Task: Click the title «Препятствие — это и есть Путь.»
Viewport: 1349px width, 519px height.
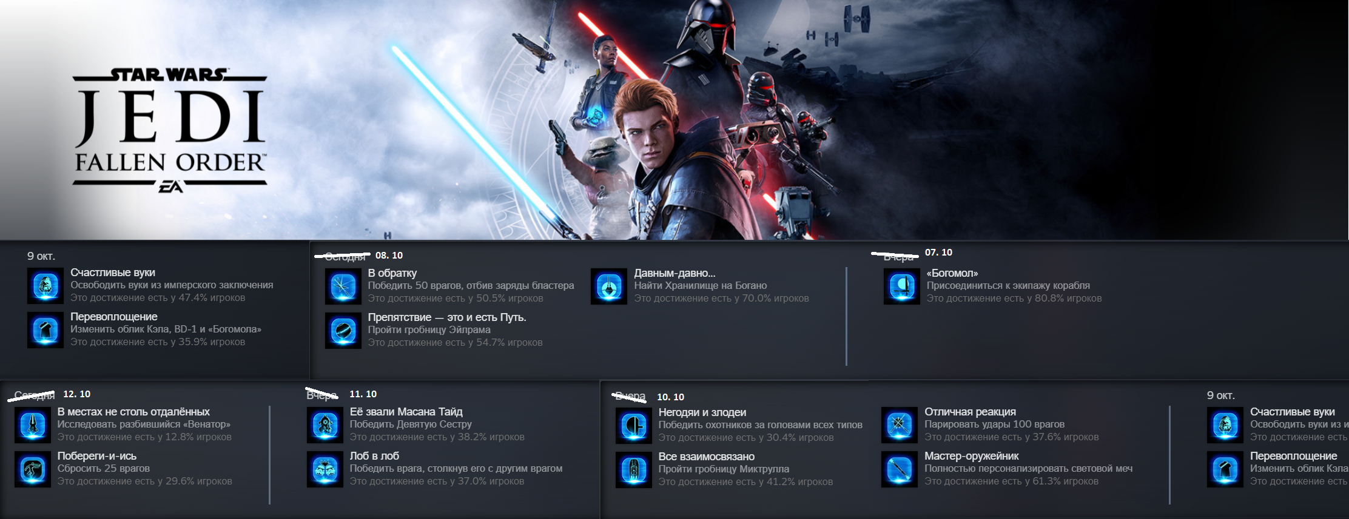Action: pos(447,317)
